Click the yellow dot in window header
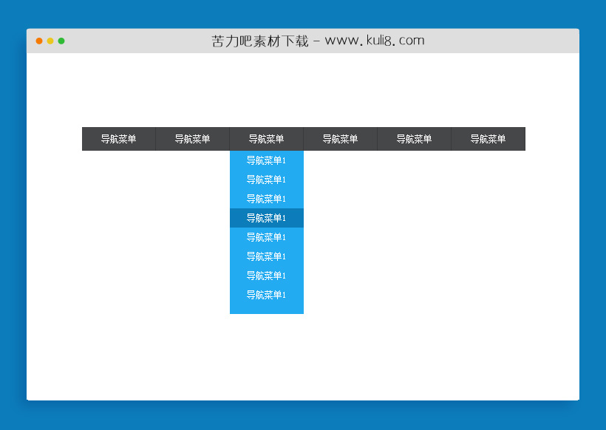 click(50, 41)
